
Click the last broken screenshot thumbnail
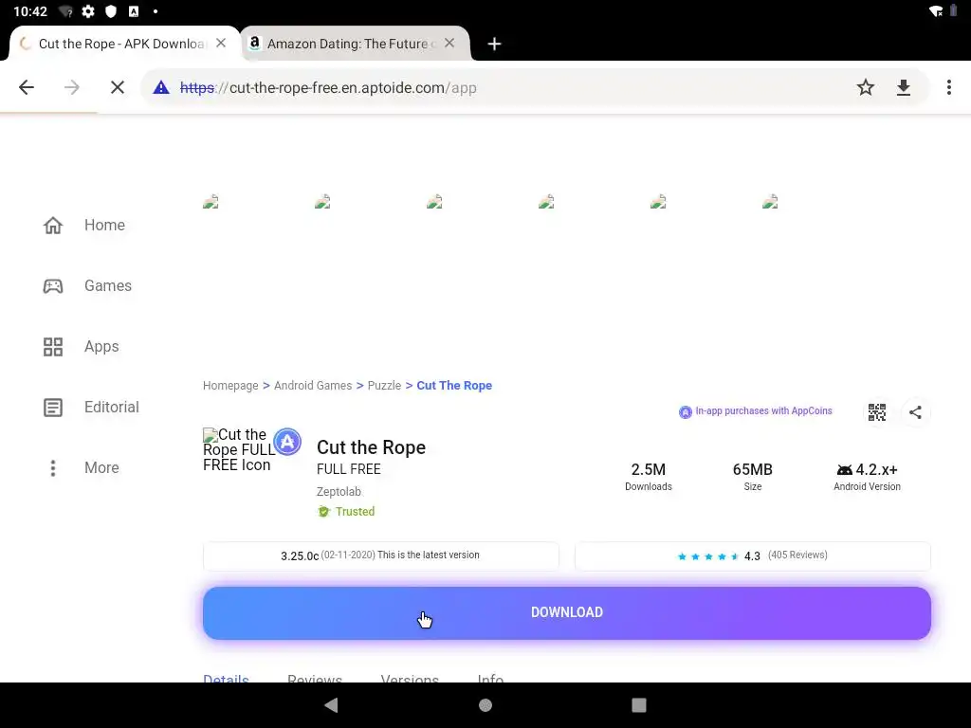(x=770, y=201)
